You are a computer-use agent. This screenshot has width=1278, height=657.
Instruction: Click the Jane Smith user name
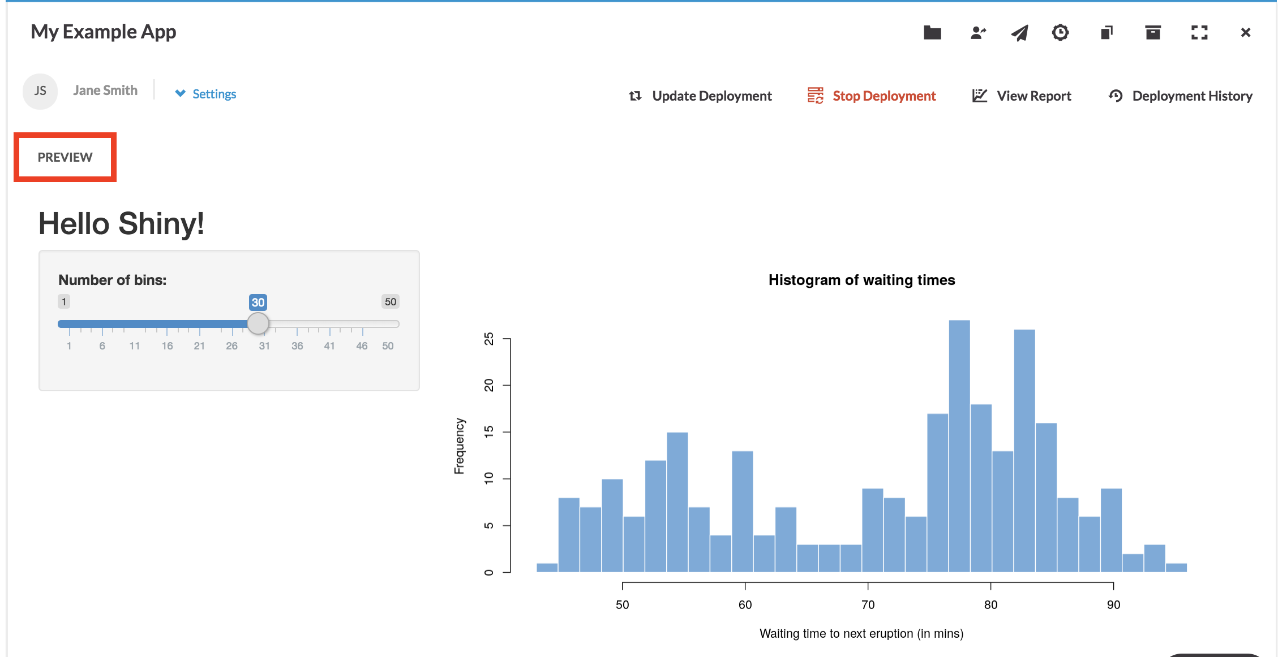(105, 90)
